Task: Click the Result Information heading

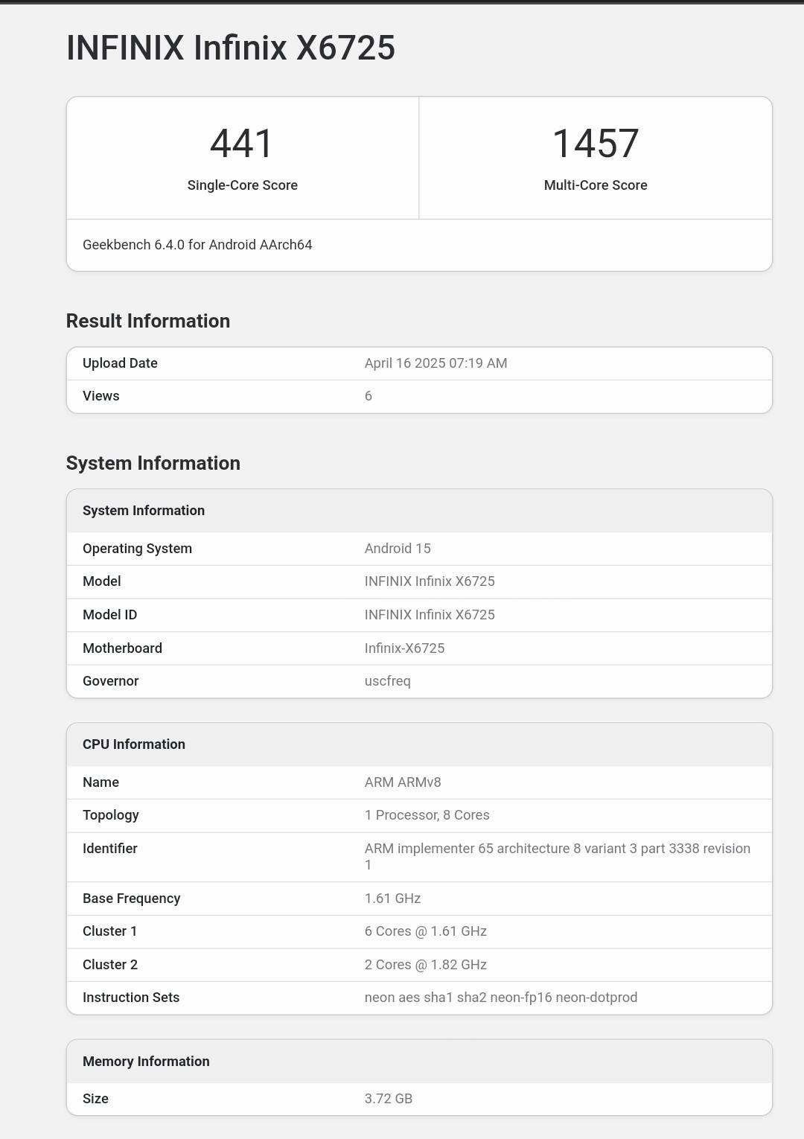Action: coord(148,321)
